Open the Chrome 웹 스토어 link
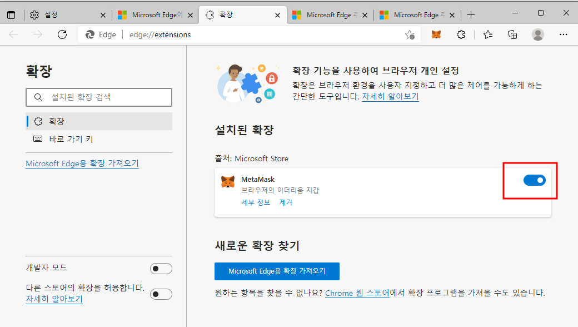The image size is (578, 327). (x=356, y=293)
